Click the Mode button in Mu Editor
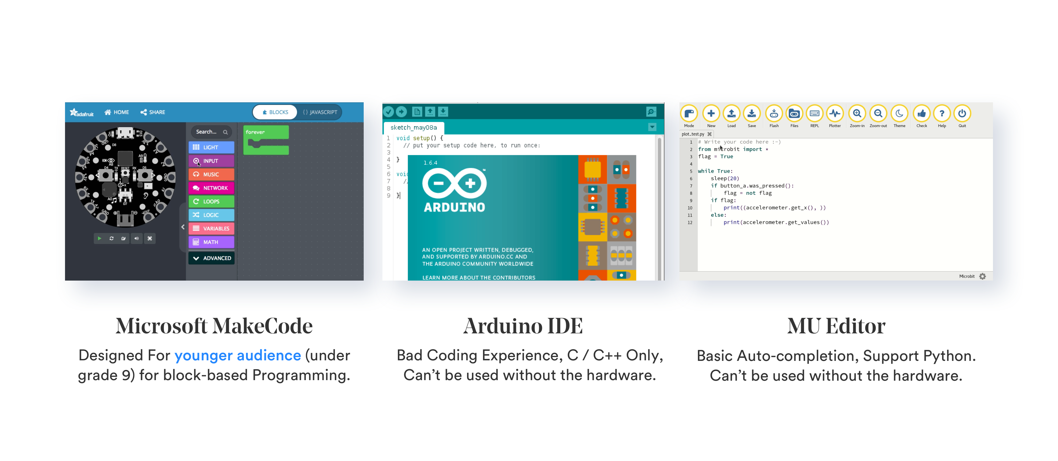 (689, 116)
